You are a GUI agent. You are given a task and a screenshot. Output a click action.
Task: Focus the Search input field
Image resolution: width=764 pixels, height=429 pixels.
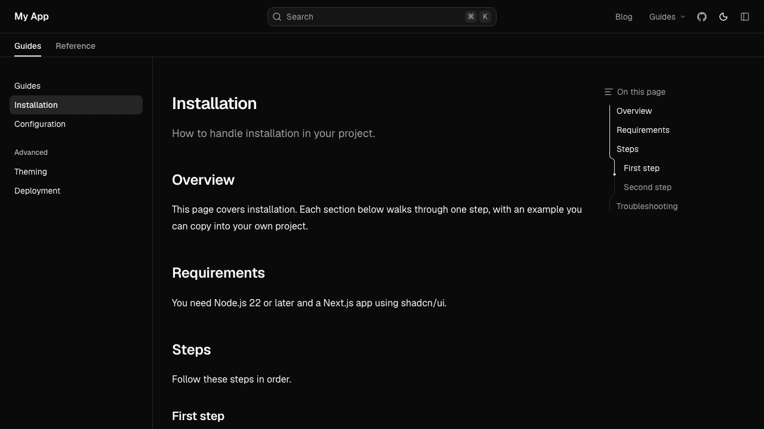pos(382,17)
